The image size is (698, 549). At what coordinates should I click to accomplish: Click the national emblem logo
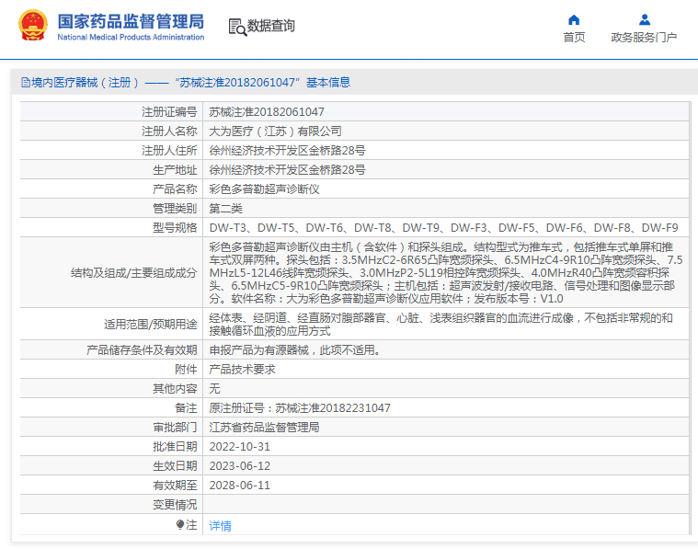pos(33,26)
